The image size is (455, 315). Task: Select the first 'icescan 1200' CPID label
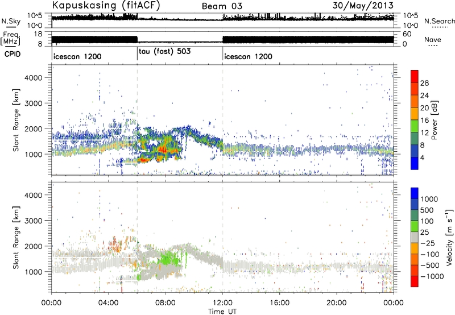coord(77,56)
